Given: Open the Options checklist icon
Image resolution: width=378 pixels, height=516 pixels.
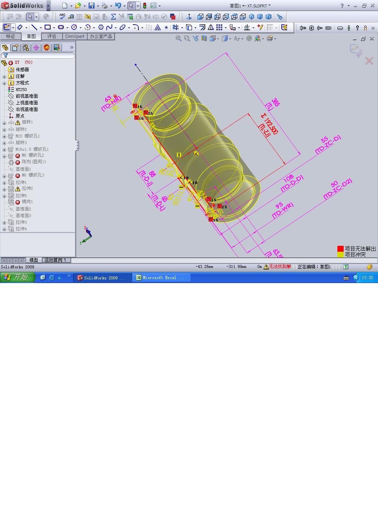Looking at the screenshot, I should 153,6.
